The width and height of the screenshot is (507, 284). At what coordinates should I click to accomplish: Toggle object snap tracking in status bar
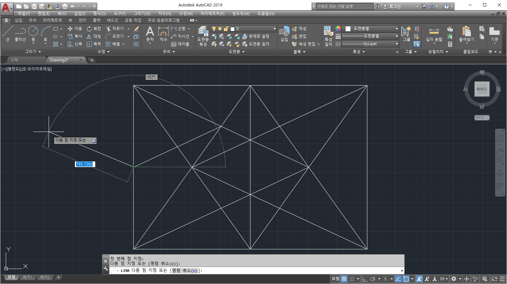coord(398,279)
